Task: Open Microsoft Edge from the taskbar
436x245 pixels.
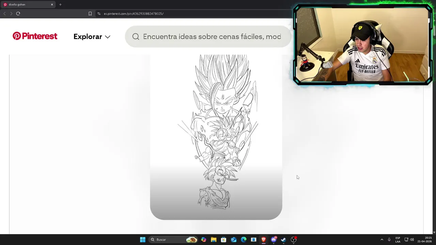Action: [244, 240]
